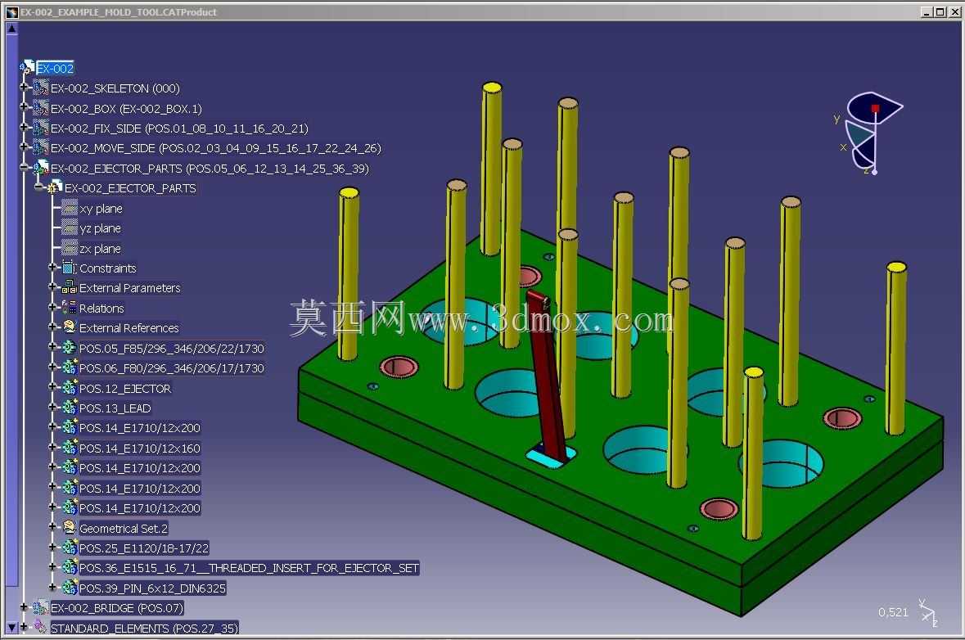Click the EX-002 root product icon
The height and width of the screenshot is (640, 965).
coord(27,68)
